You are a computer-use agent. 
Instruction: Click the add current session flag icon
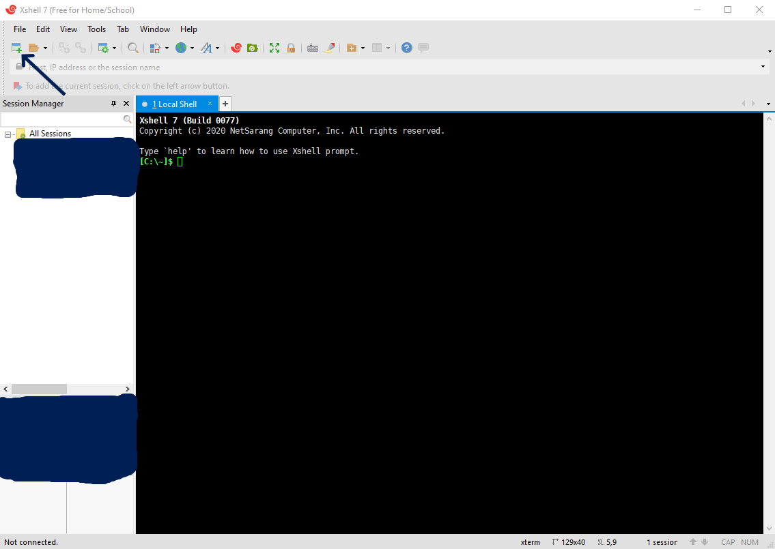pyautogui.click(x=17, y=86)
